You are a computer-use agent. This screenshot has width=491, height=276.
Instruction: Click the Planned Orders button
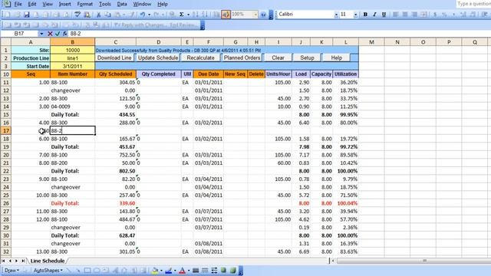242,58
